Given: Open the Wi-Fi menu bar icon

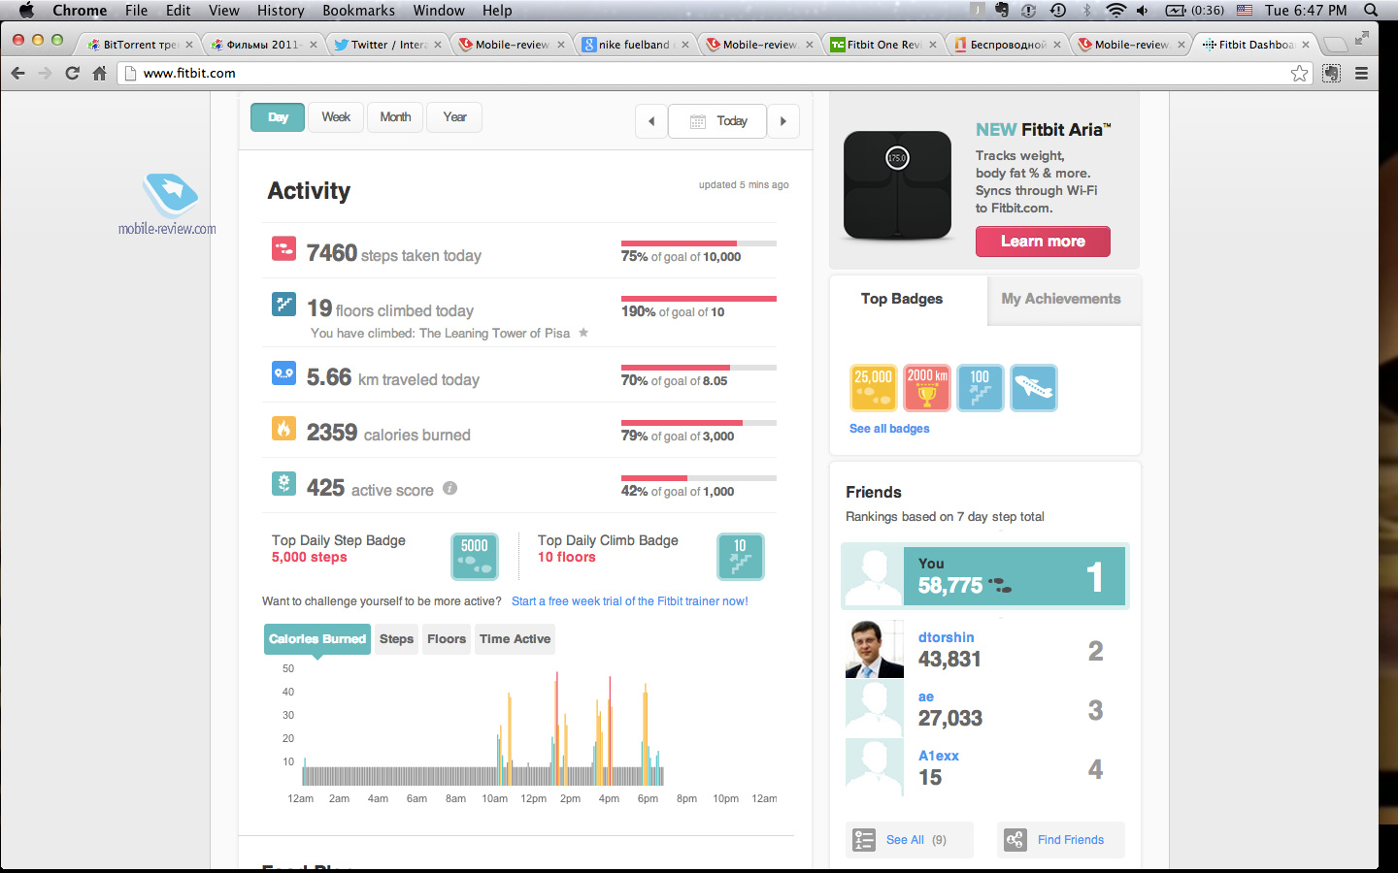Looking at the screenshot, I should point(1116,11).
